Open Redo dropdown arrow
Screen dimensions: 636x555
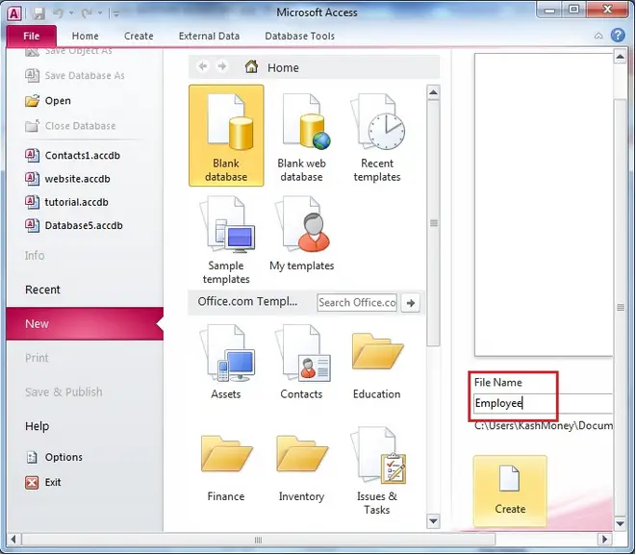point(100,13)
